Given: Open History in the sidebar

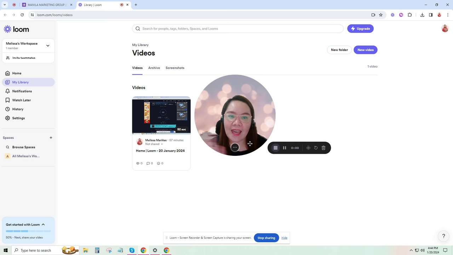Looking at the screenshot, I should [28, 109].
